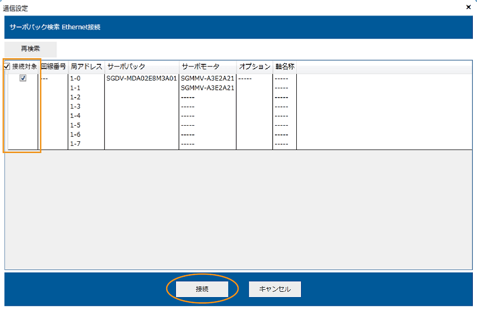Click the 局アドレス column header
Viewport: 477px width, 310px height.
point(86,67)
